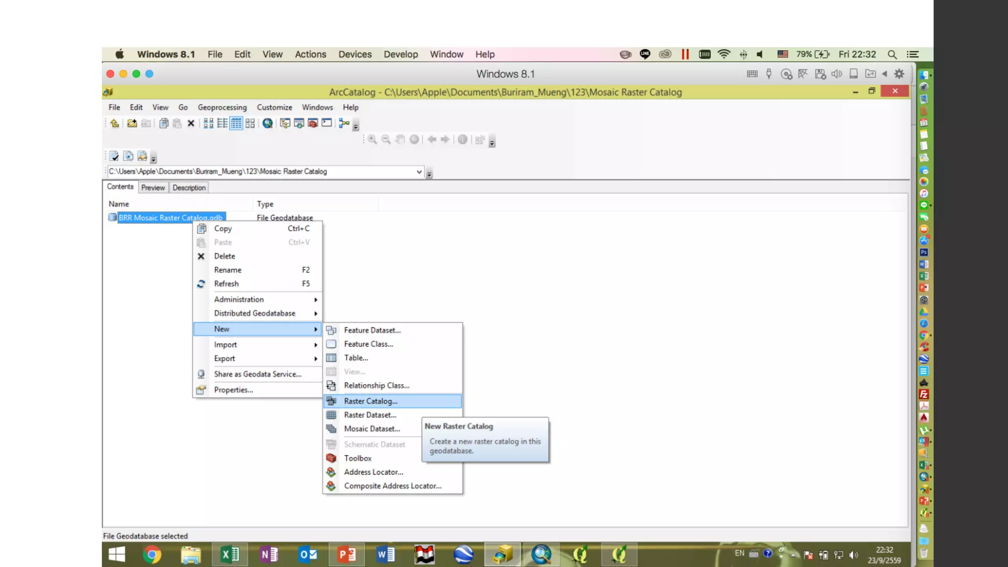Switch to Thumbnails view mode
Viewport: 1008px width, 567px height.
coord(250,124)
